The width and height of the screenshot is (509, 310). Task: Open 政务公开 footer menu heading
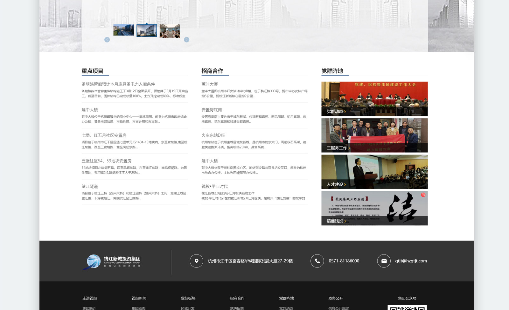coord(336,298)
